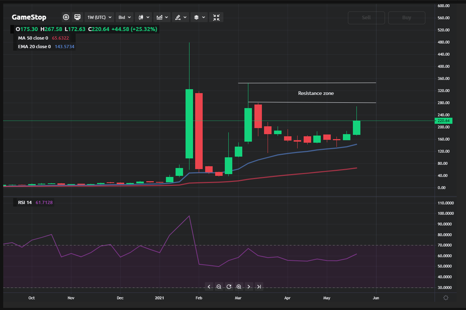This screenshot has height=310, width=466.
Task: Click the 600.00 price axis label
Action: [443, 6]
